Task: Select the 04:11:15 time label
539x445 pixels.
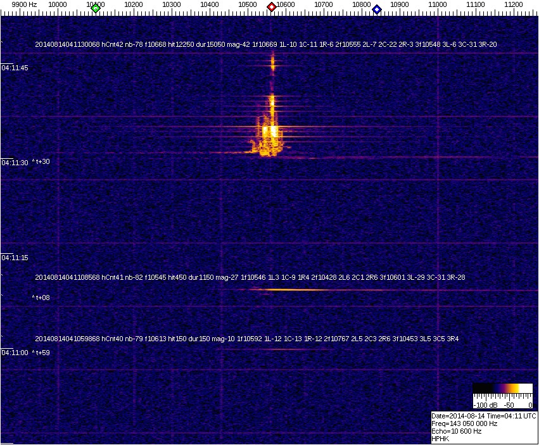Action: click(15, 258)
